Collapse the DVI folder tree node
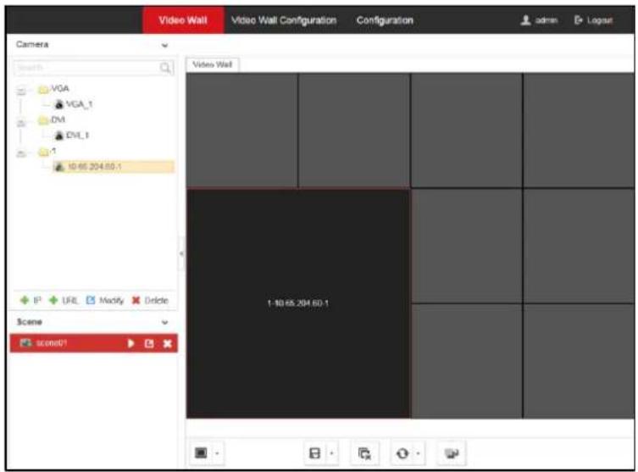Image resolution: width=638 pixels, height=472 pixels. (21, 122)
